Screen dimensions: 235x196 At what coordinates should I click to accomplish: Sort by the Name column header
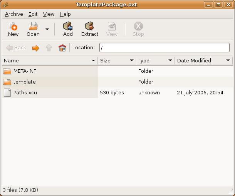49,60
